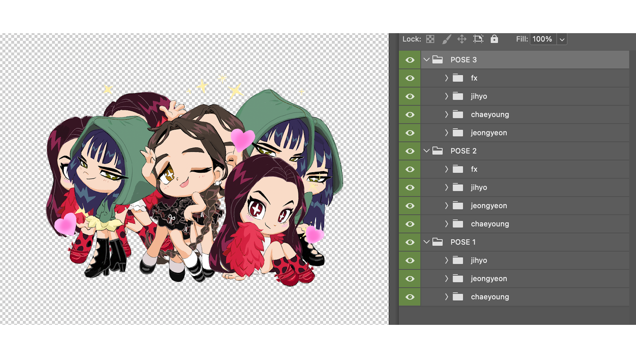636x358 pixels.
Task: Select fx layer name in POSE 2
Action: pyautogui.click(x=474, y=169)
